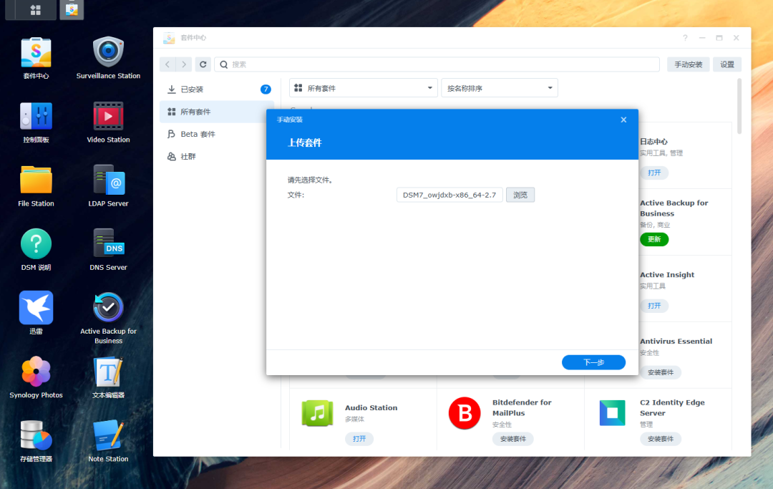Click 更新 for Active Backup for Business
Screen dimensions: 773x489
[x=654, y=239]
